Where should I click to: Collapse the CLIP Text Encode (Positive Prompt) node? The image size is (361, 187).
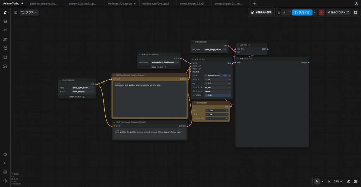(x=114, y=75)
